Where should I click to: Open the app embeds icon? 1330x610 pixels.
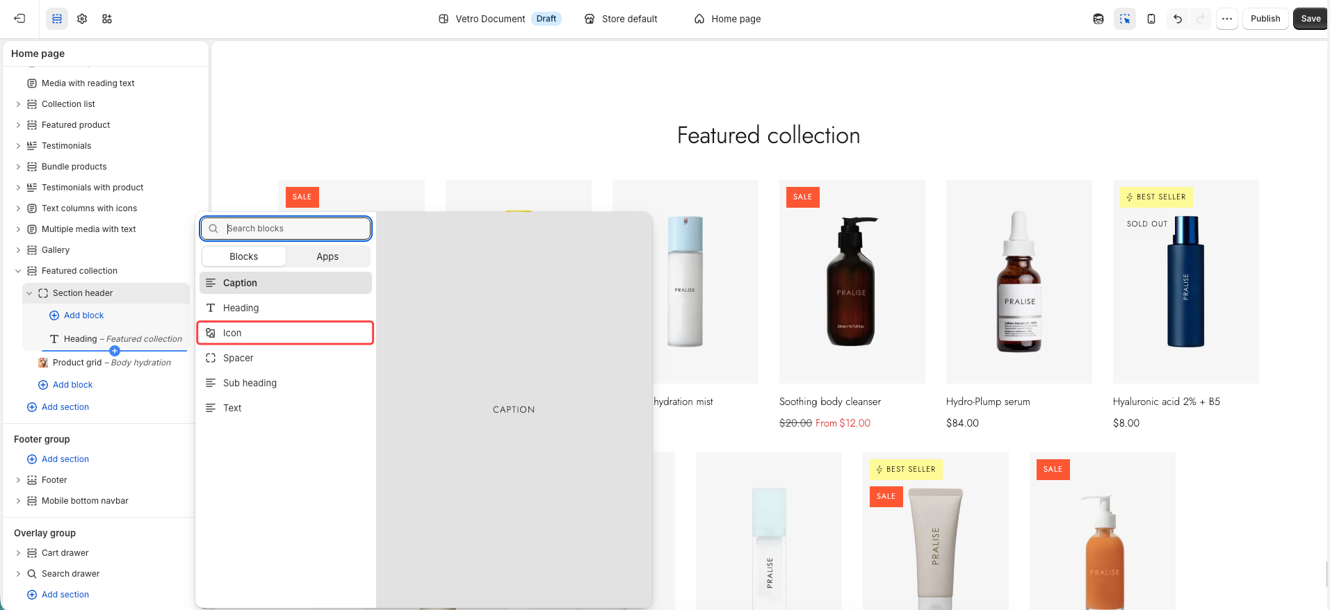point(107,19)
